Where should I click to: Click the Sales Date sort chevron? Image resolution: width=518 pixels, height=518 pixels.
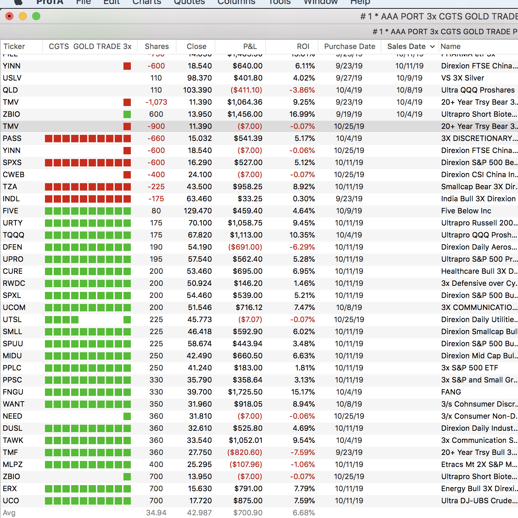click(432, 47)
